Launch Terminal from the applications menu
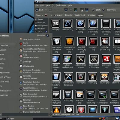Image resolution: width=120 pixels, height=120 pixels. pyautogui.click(x=34, y=101)
